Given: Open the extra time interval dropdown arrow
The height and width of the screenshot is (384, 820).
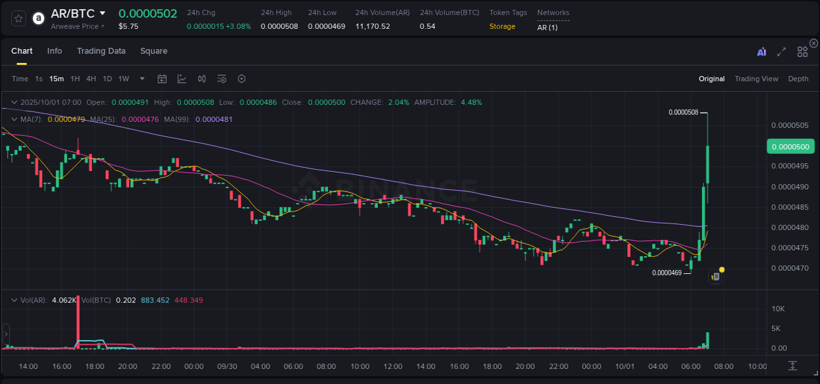Looking at the screenshot, I should coord(141,79).
